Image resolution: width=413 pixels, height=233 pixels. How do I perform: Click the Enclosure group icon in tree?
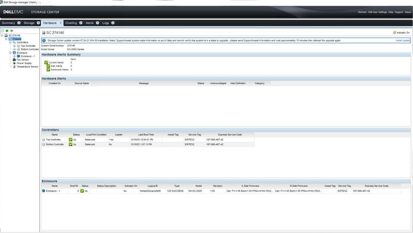tap(14, 53)
